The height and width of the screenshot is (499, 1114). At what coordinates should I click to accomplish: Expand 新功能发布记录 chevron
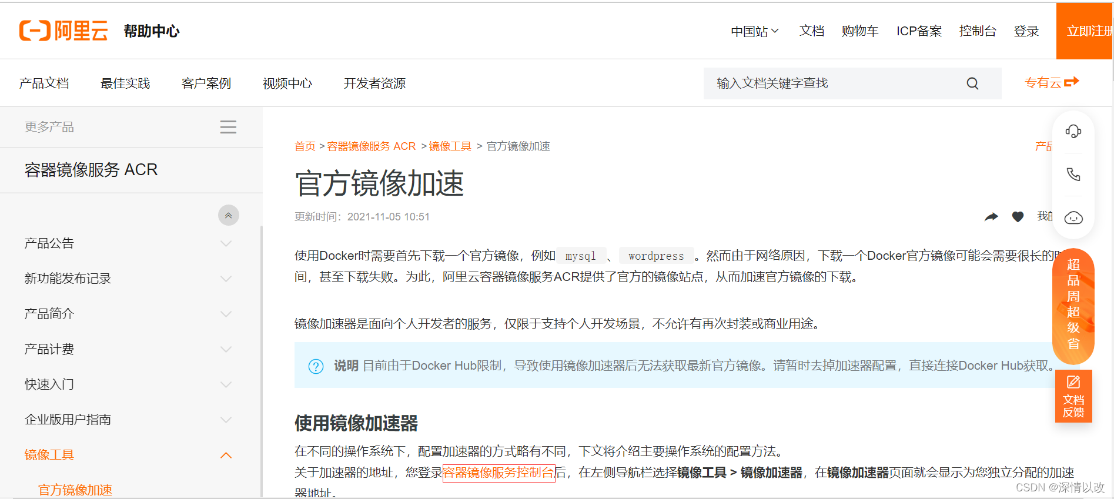pyautogui.click(x=226, y=279)
